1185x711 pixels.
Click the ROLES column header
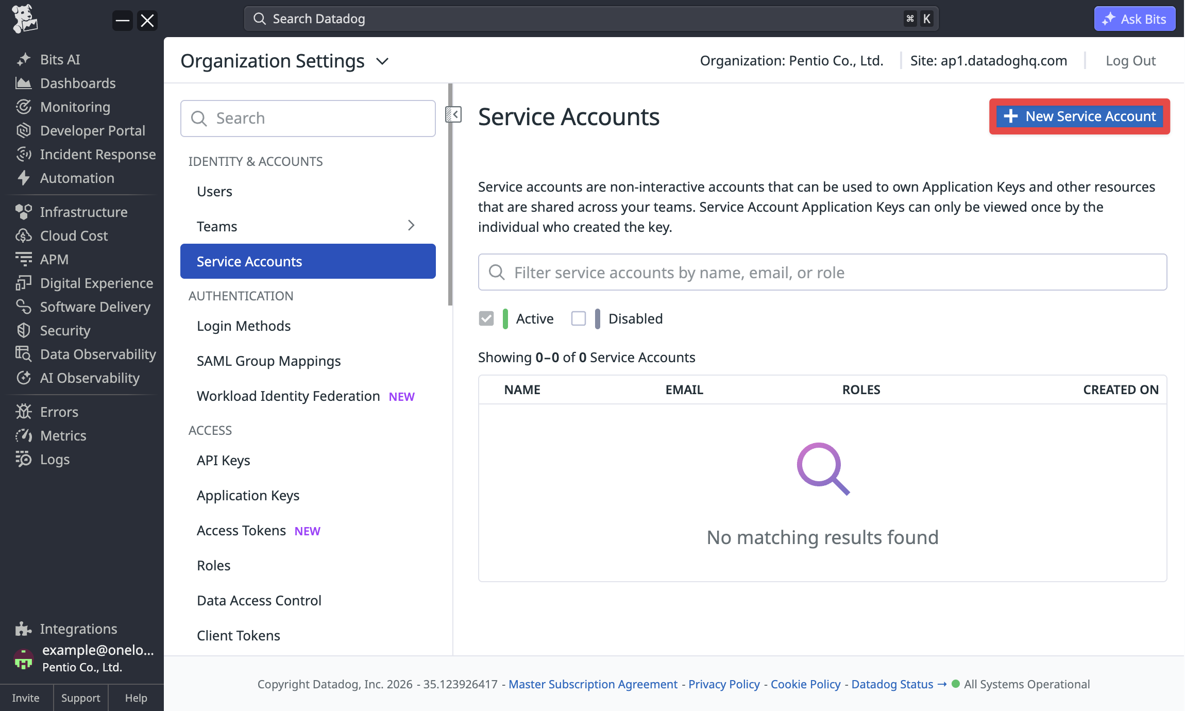(861, 390)
